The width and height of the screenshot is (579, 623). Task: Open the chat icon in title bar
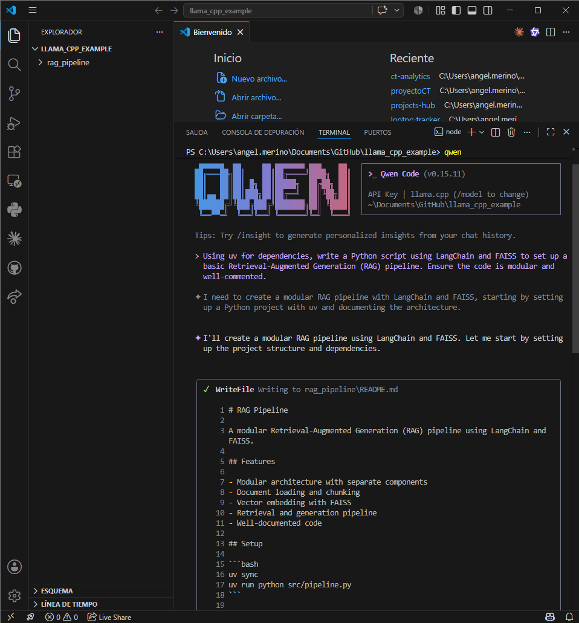tap(383, 10)
